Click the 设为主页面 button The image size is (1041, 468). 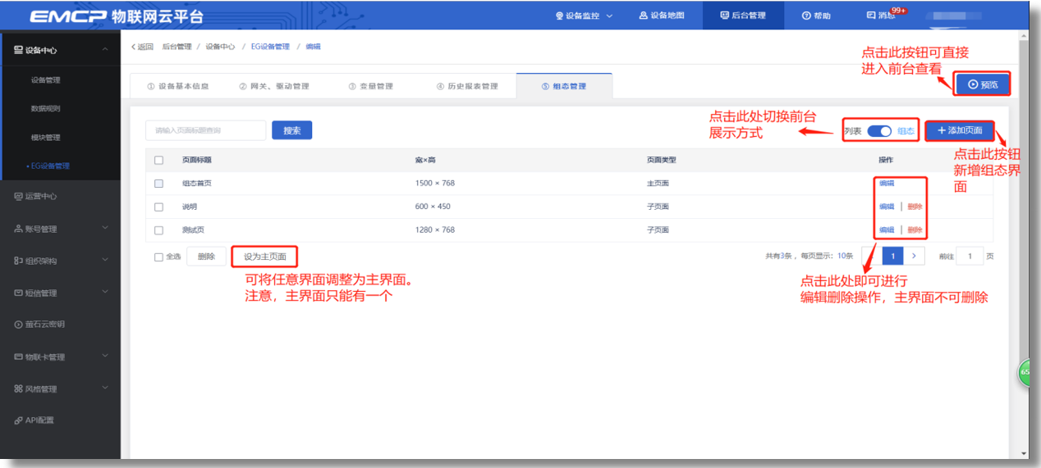(264, 257)
